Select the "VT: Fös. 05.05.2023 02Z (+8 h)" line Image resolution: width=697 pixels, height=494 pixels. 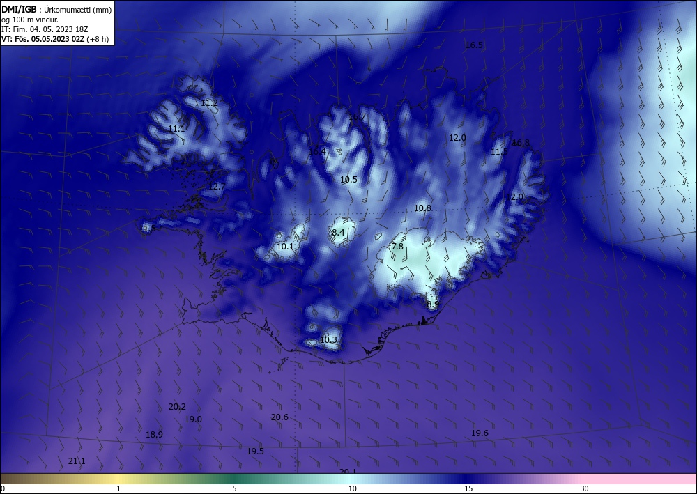[55, 38]
